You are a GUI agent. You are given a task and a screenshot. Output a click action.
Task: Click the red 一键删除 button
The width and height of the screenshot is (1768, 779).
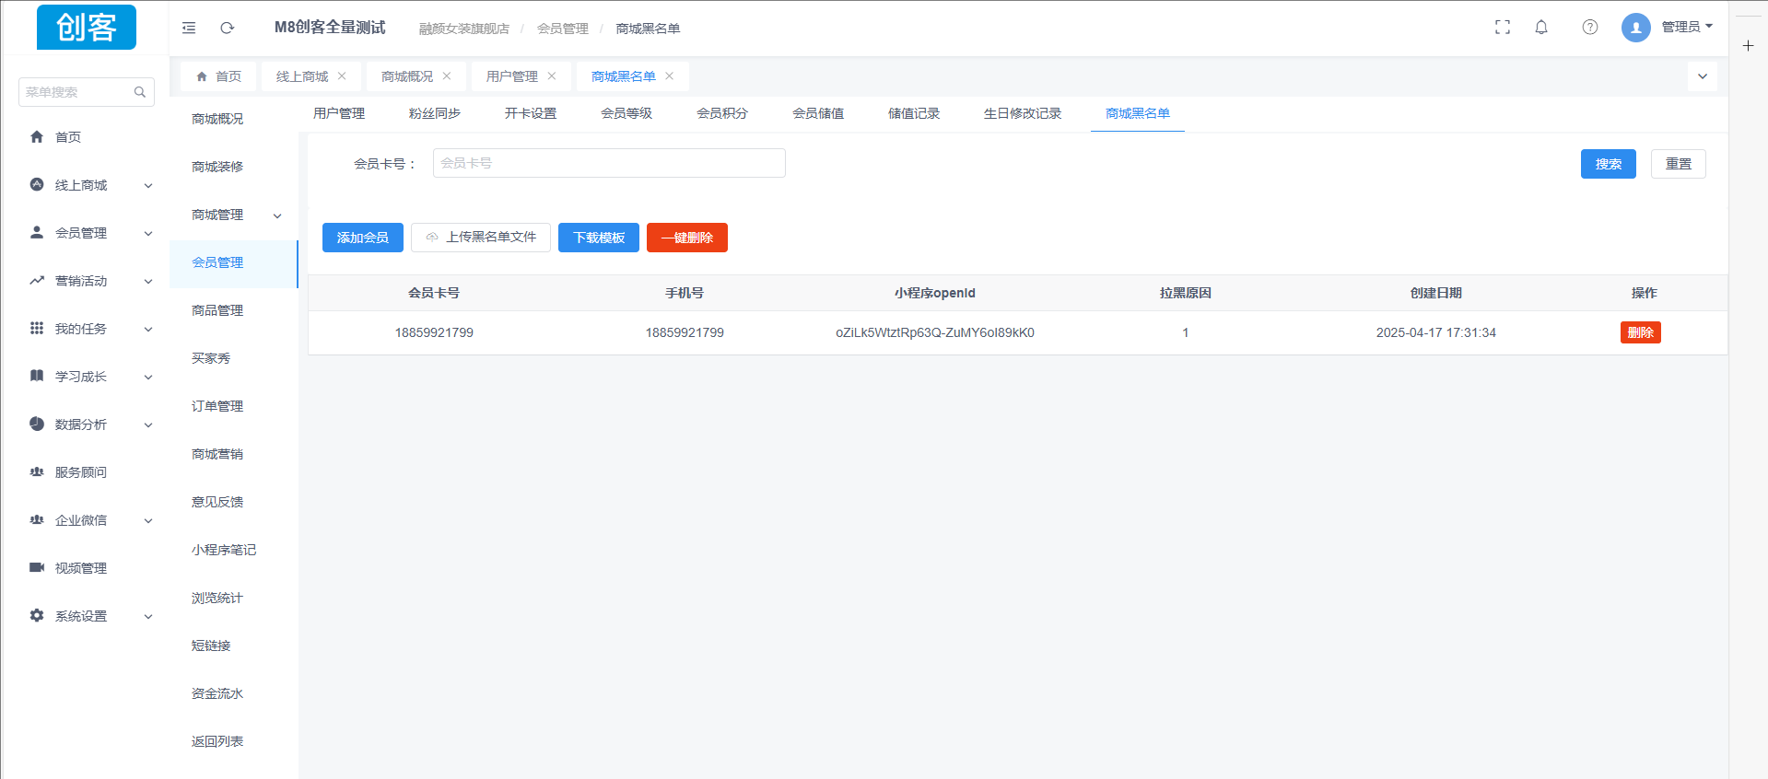click(x=687, y=238)
